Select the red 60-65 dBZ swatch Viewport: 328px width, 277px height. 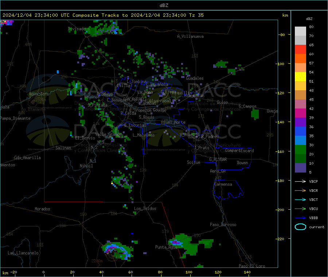(300, 49)
